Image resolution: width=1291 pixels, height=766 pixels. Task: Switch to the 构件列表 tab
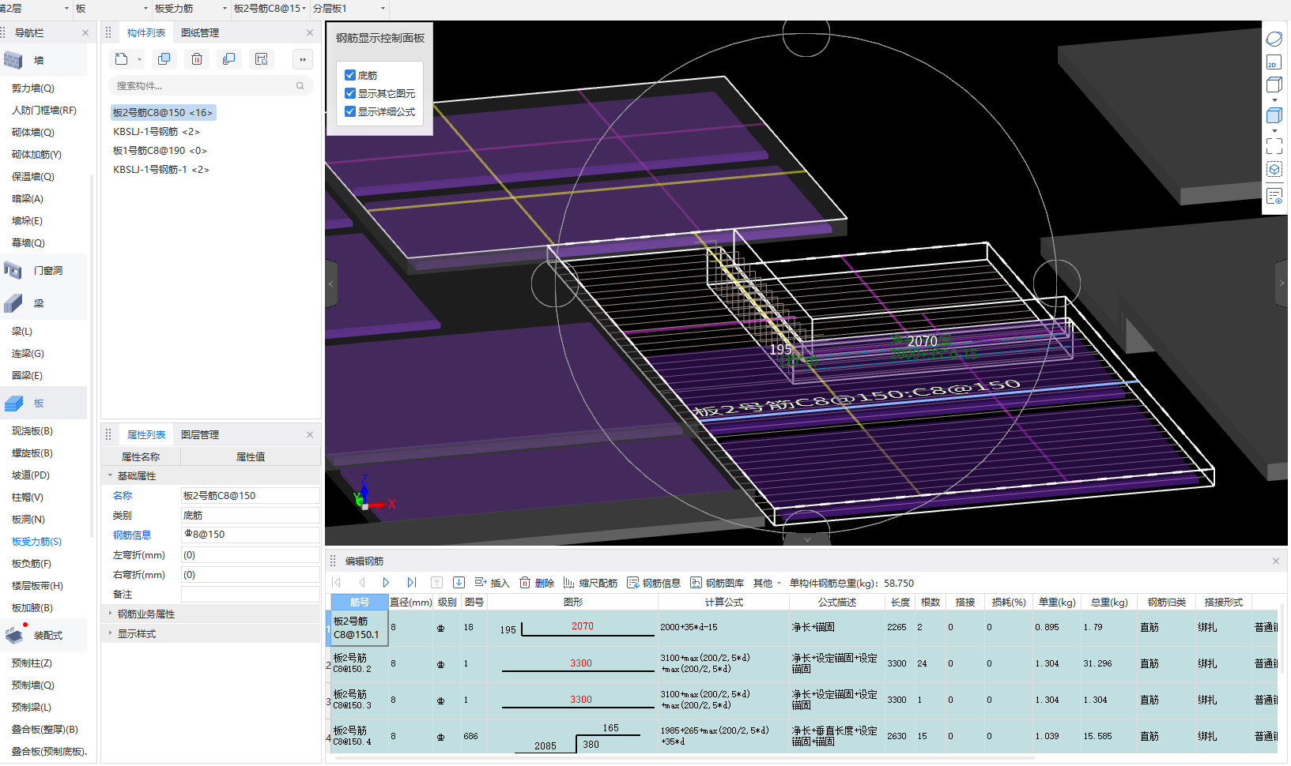tap(146, 33)
